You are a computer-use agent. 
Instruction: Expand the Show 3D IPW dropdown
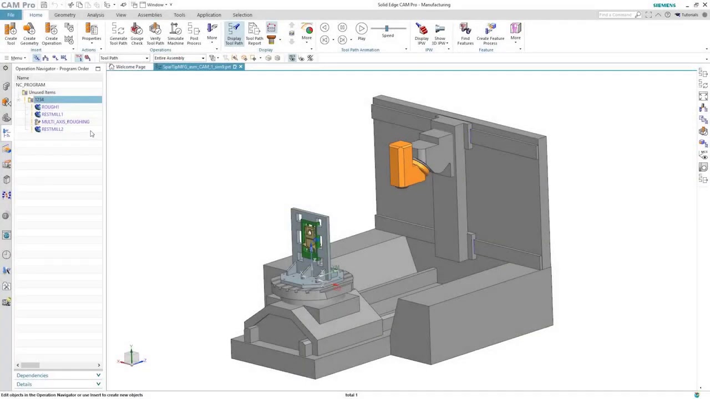click(448, 43)
